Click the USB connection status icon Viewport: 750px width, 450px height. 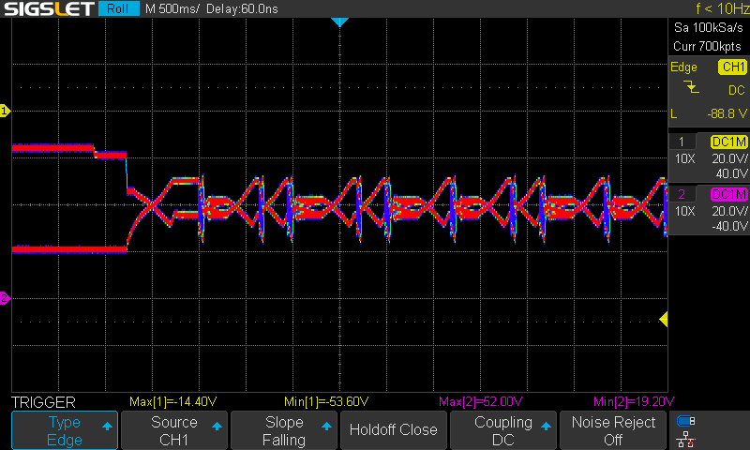point(686,421)
